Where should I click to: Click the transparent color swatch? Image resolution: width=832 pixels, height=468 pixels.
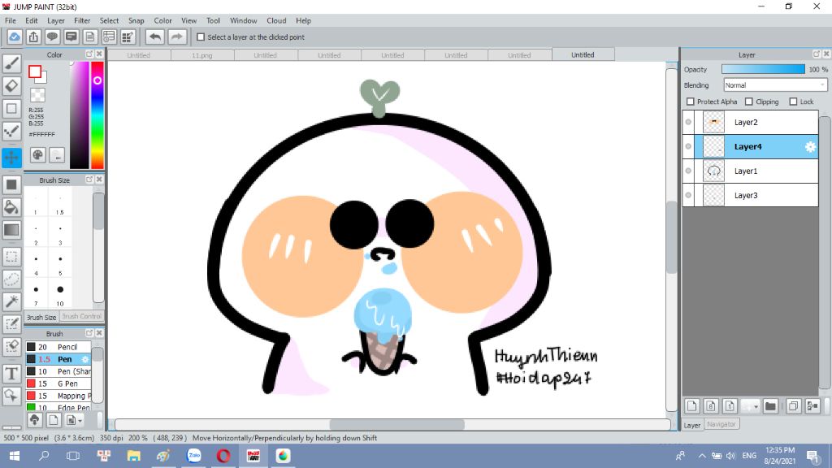(x=37, y=95)
